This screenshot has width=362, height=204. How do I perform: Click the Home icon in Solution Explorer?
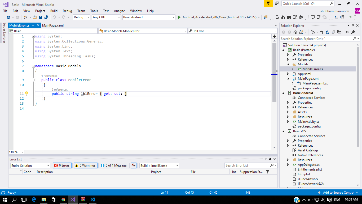pos(295,32)
